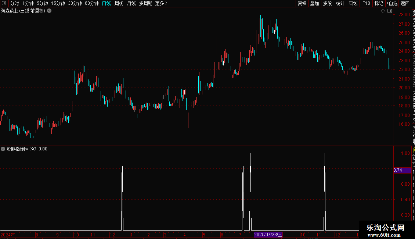
Task: Click the XG: 0.00 indicator value
Action: [x=39, y=149]
